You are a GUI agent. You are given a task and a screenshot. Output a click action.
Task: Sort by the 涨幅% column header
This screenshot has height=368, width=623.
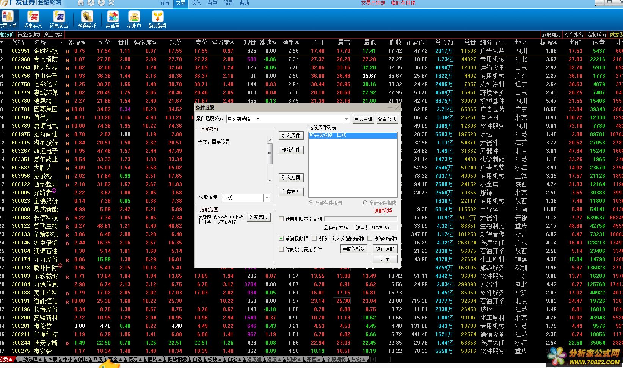(x=77, y=42)
